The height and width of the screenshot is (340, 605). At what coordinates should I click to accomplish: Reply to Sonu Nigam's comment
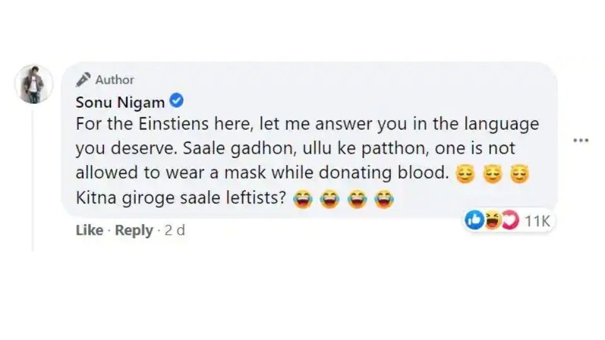coord(134,230)
